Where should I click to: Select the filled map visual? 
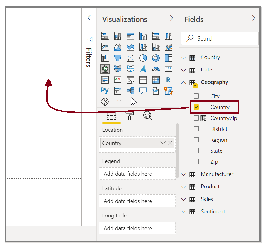[x=118, y=69]
